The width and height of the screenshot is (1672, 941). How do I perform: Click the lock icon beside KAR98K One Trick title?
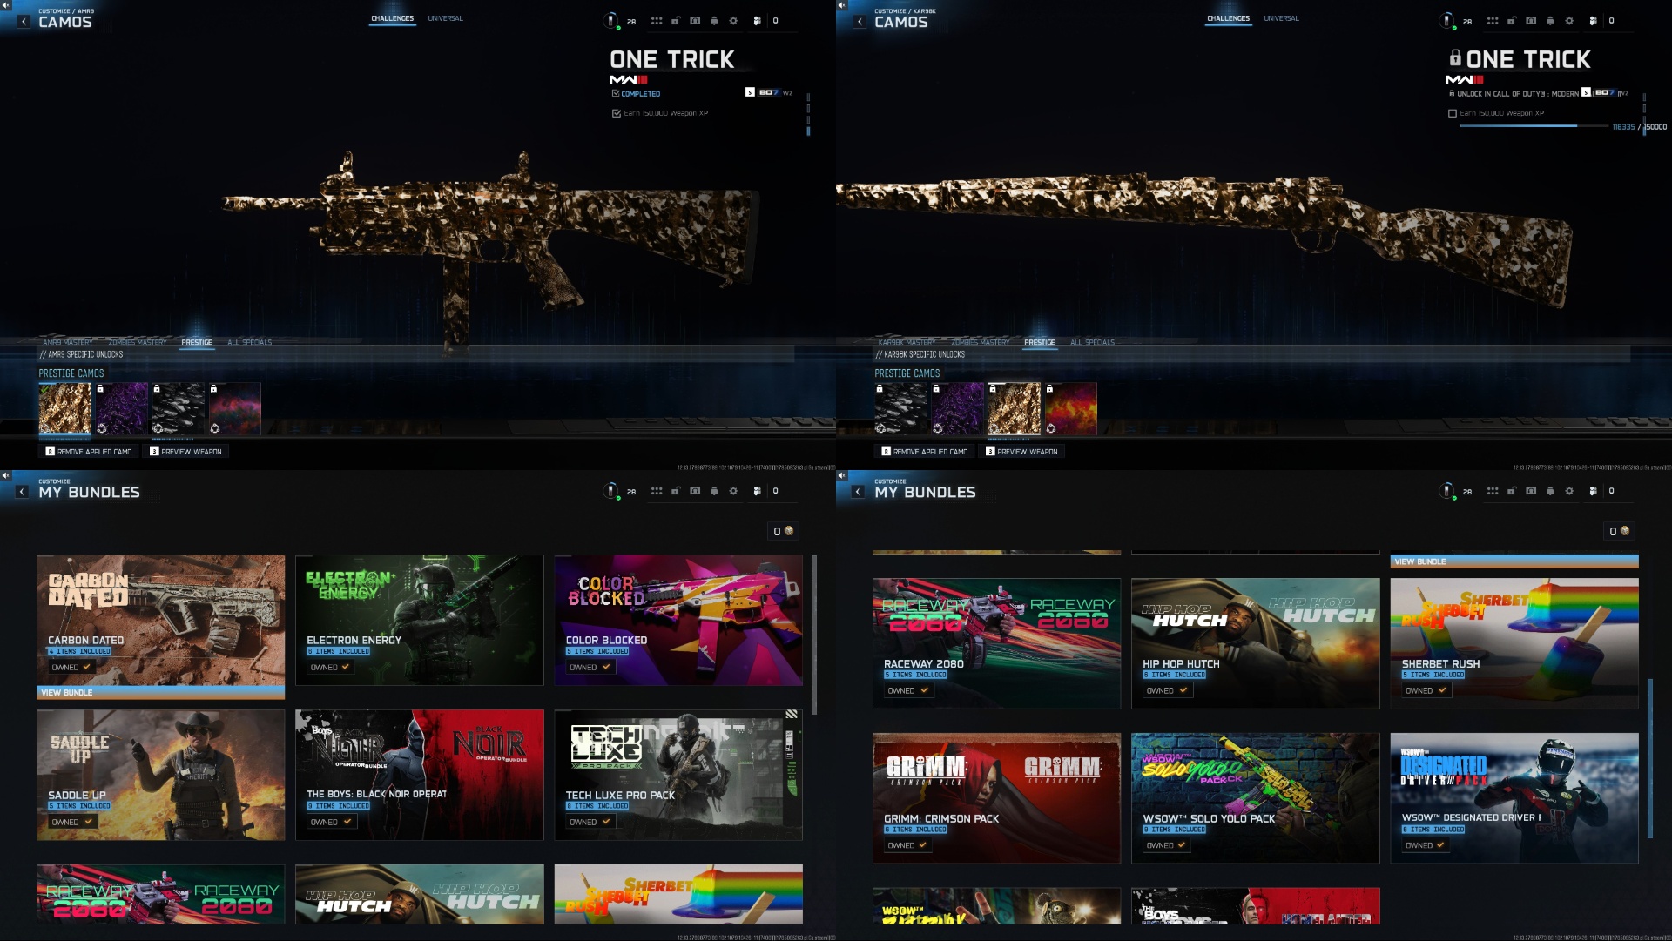tap(1455, 57)
